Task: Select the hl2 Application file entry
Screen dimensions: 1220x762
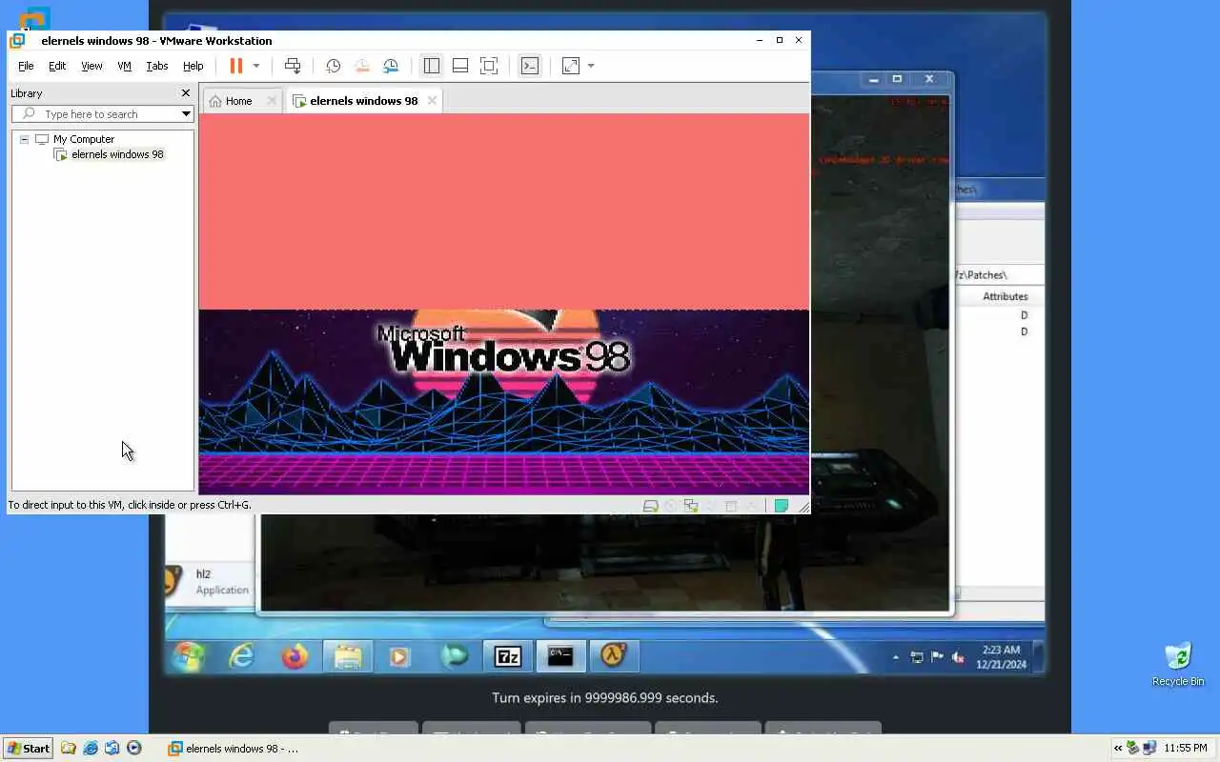Action: pos(208,581)
